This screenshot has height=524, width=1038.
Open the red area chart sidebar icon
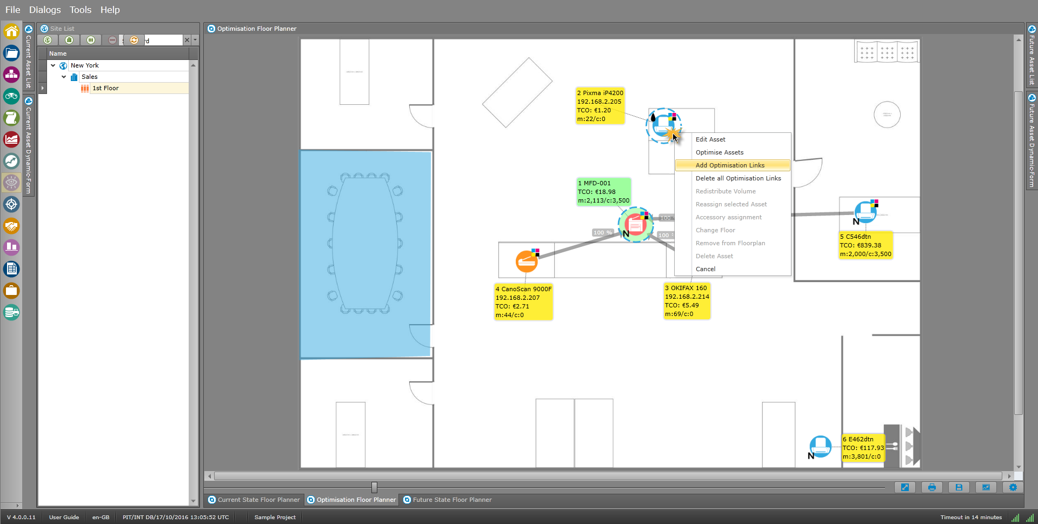(x=11, y=139)
